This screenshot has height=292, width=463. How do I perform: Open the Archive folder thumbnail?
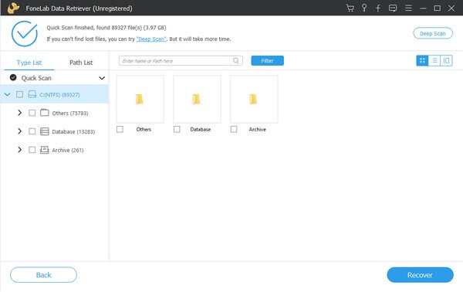point(254,99)
